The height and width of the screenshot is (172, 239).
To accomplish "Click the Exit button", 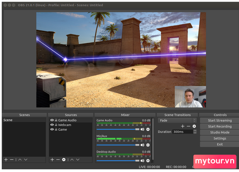I will pyautogui.click(x=220, y=144).
